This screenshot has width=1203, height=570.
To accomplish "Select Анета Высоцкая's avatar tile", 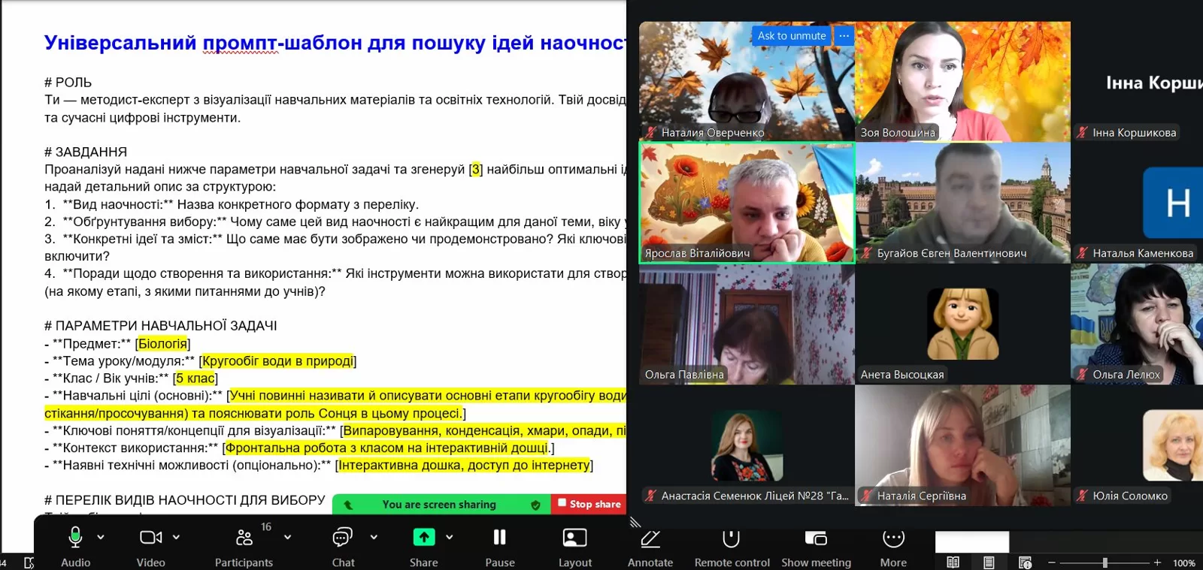I will [962, 324].
